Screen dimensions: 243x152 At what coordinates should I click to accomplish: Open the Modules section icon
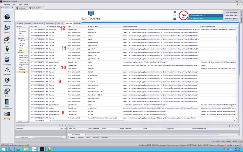[7, 39]
